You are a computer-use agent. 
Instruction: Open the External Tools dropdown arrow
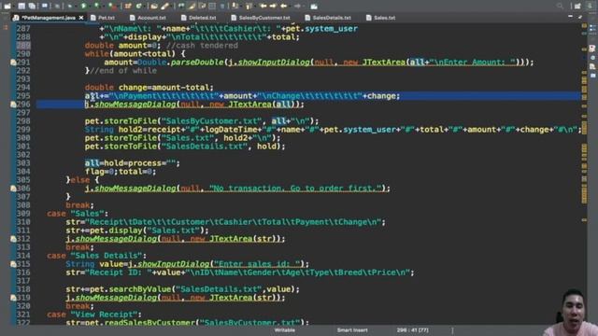point(118,7)
